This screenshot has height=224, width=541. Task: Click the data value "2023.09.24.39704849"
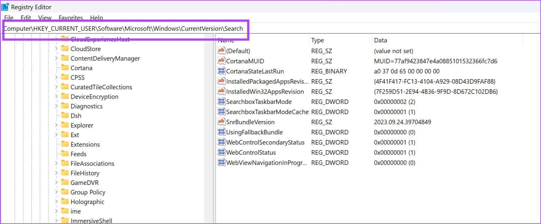click(x=403, y=122)
